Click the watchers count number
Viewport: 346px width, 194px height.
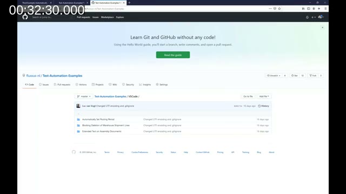tap(285, 75)
